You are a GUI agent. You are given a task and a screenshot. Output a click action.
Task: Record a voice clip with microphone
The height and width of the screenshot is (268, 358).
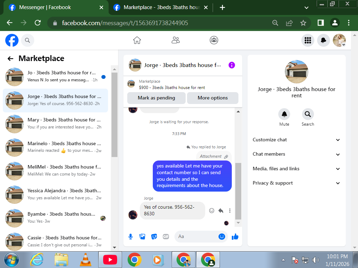click(x=131, y=237)
